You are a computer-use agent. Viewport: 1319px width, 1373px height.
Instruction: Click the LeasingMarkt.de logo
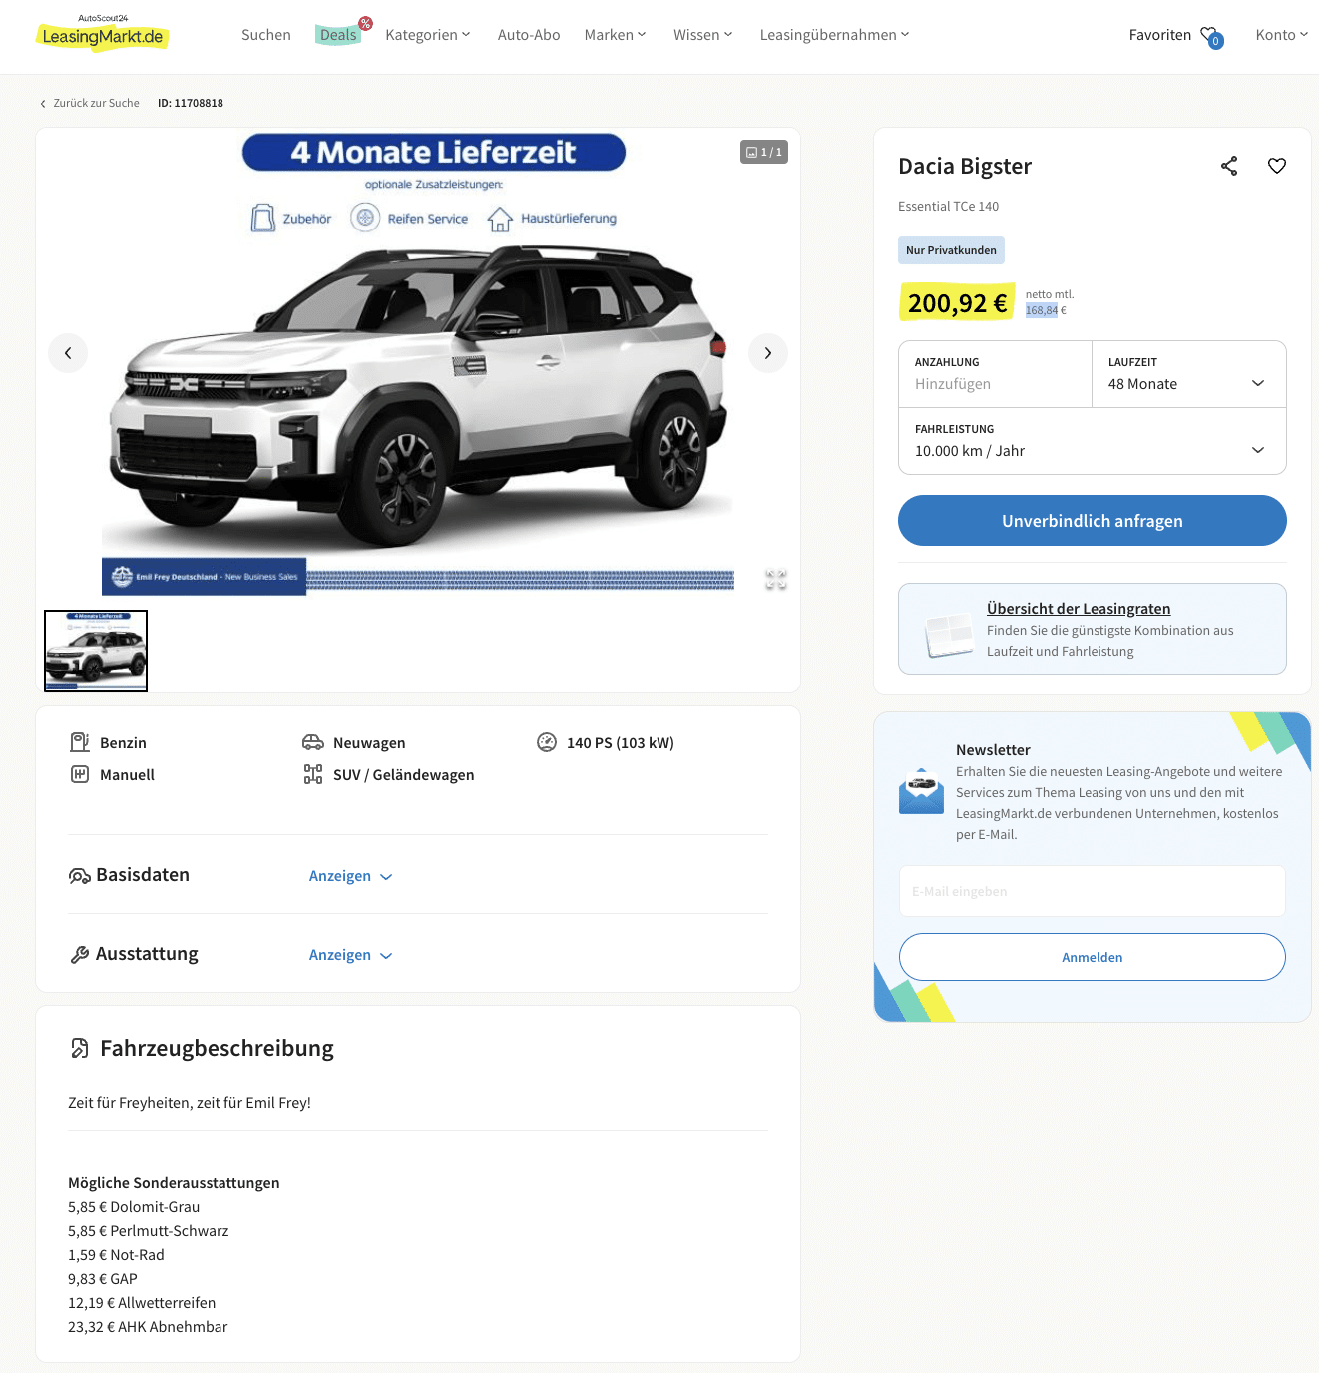tap(103, 34)
